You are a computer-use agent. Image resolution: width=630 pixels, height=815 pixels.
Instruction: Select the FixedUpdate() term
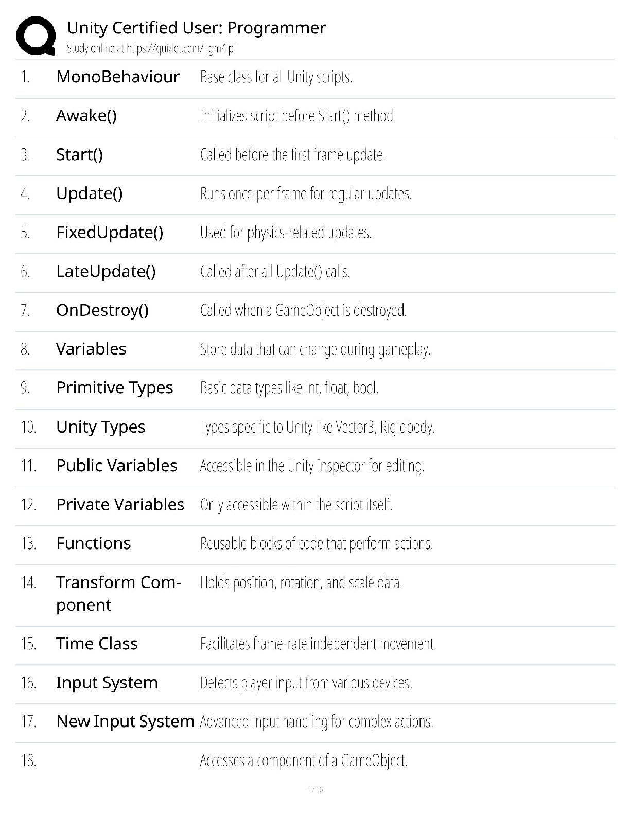110,233
